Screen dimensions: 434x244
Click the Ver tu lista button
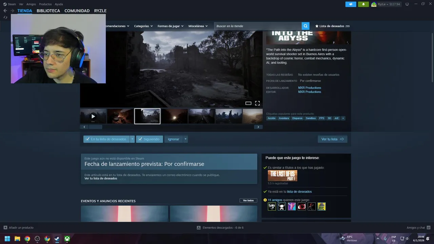pyautogui.click(x=332, y=139)
